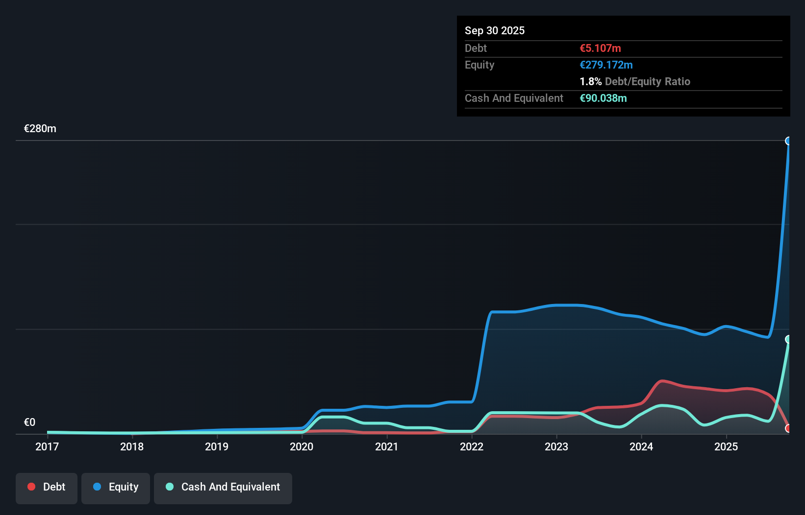Click the red Debt legend dot
The image size is (805, 515).
tap(31, 487)
